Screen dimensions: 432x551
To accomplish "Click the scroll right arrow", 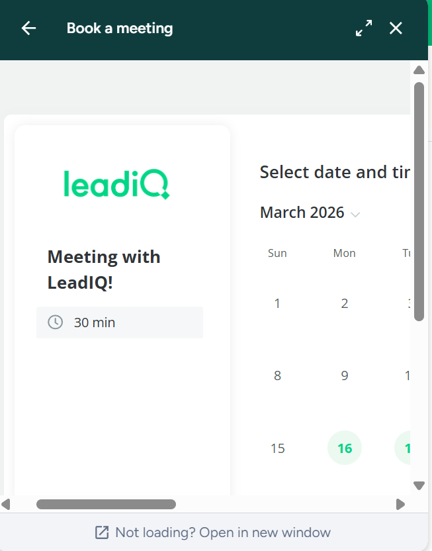I will (x=400, y=505).
